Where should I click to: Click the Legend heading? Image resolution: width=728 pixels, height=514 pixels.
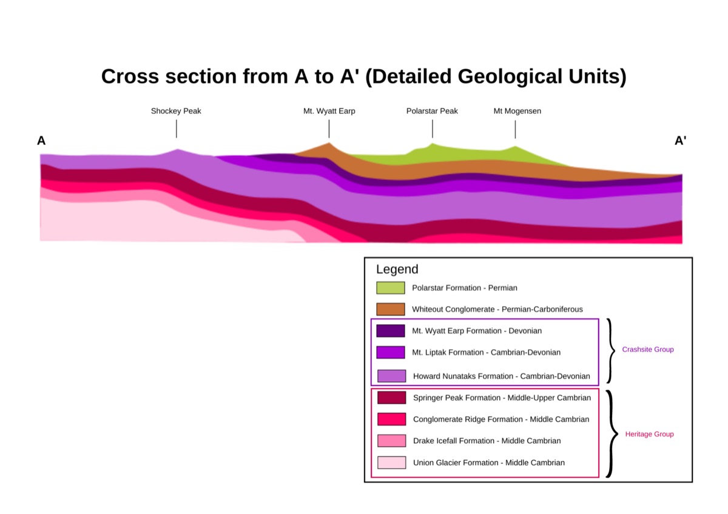coord(397,269)
